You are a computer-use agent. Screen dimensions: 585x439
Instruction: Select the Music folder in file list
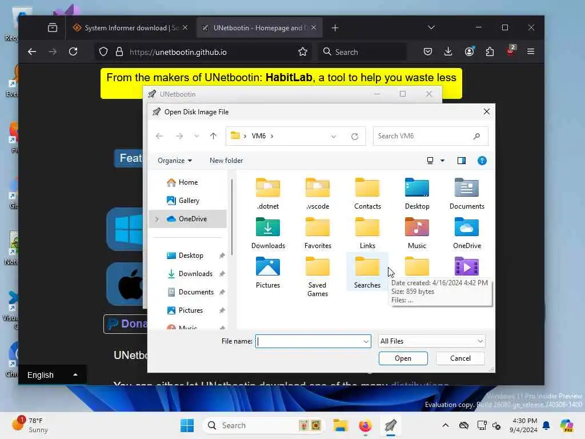click(416, 233)
